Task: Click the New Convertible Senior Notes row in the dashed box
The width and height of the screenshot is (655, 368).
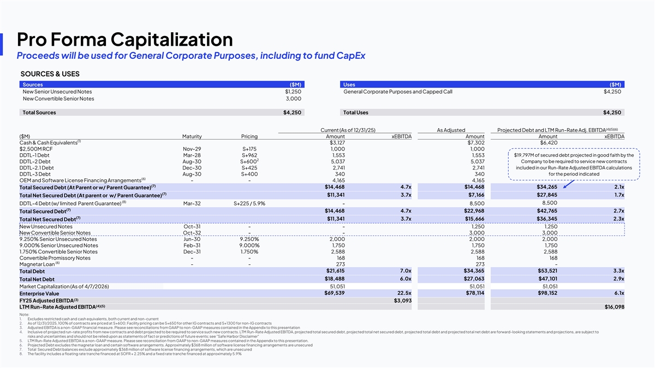Action: click(x=55, y=233)
